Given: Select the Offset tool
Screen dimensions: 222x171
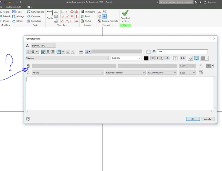Looking at the screenshot, I should pos(17,21).
